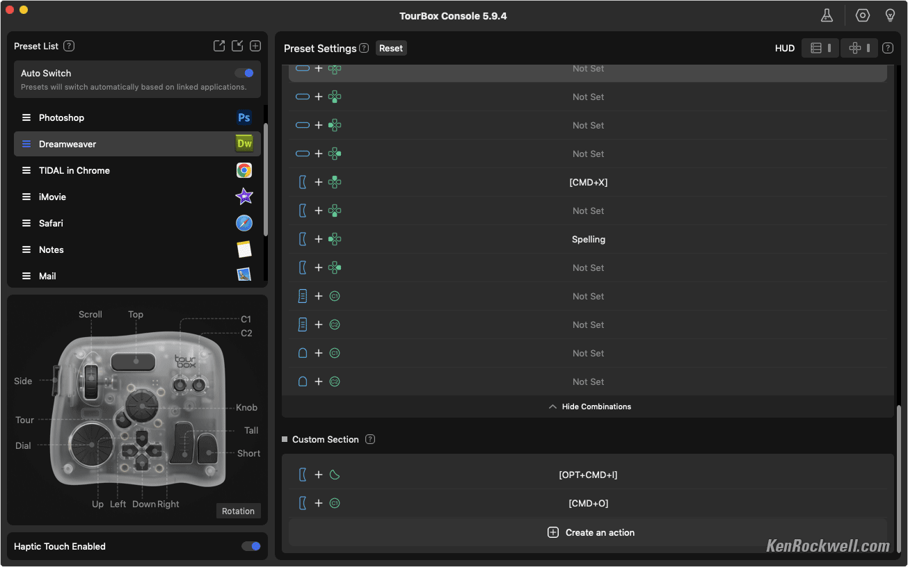Click the import preset icon

pos(237,46)
